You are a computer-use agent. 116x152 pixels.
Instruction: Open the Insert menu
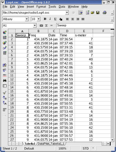pyautogui.click(x=30, y=7)
